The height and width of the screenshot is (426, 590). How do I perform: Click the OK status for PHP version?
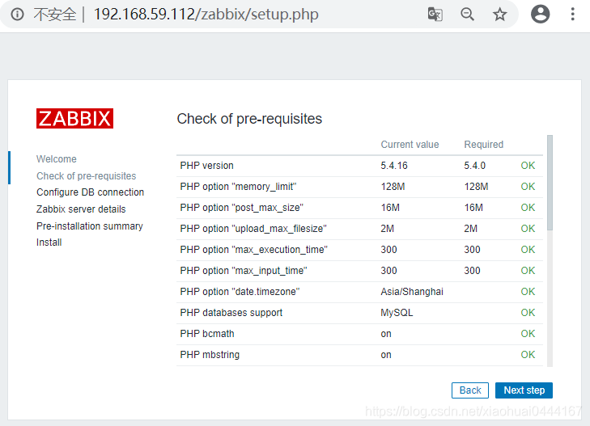click(x=528, y=165)
